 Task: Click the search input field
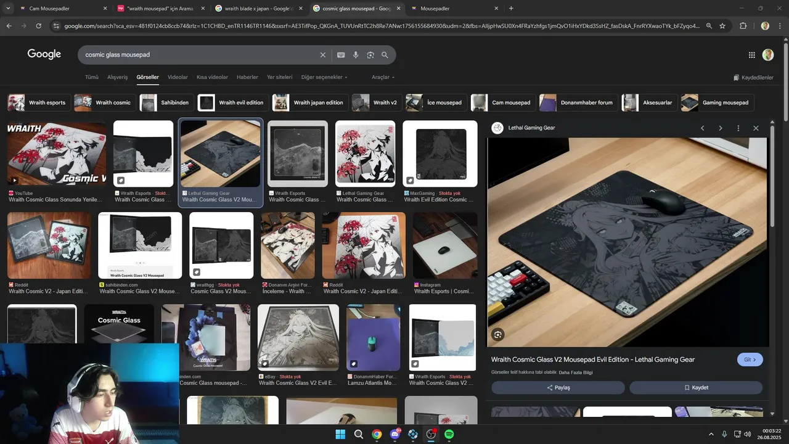pos(200,55)
